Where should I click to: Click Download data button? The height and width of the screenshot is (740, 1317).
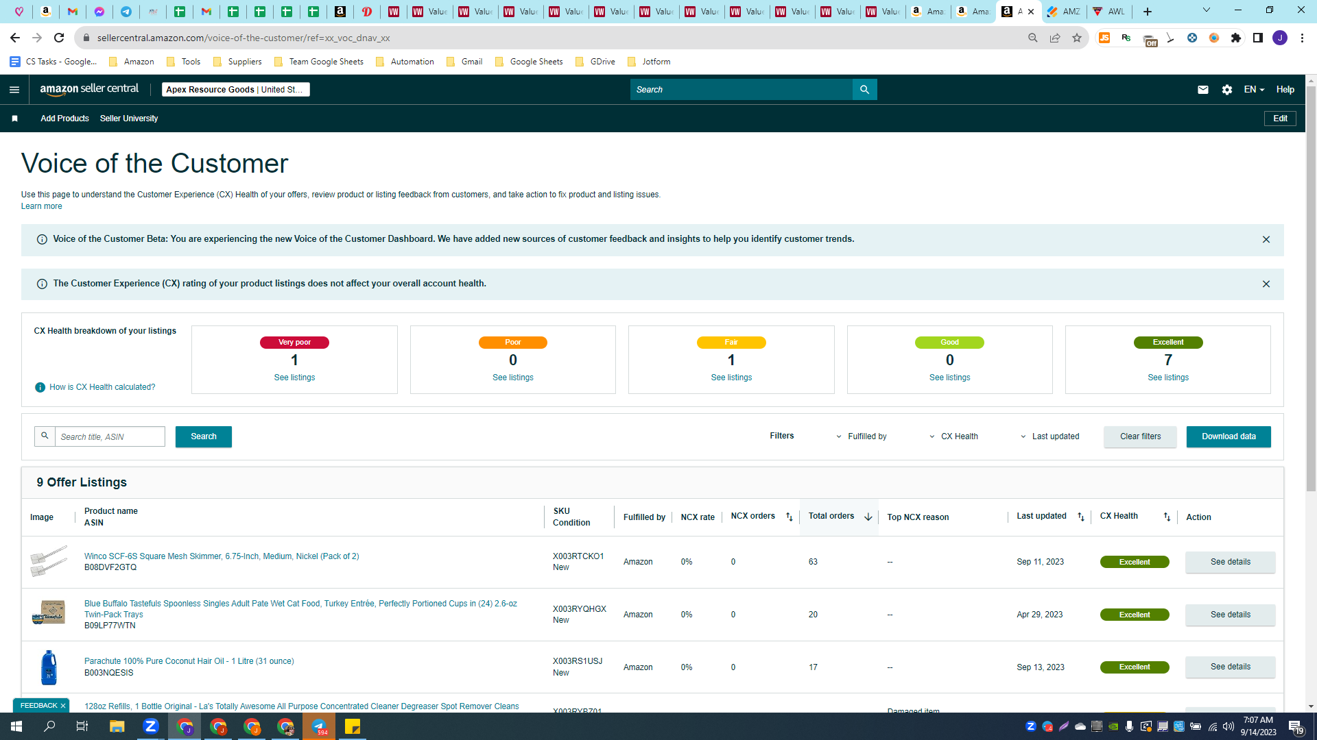pos(1229,436)
